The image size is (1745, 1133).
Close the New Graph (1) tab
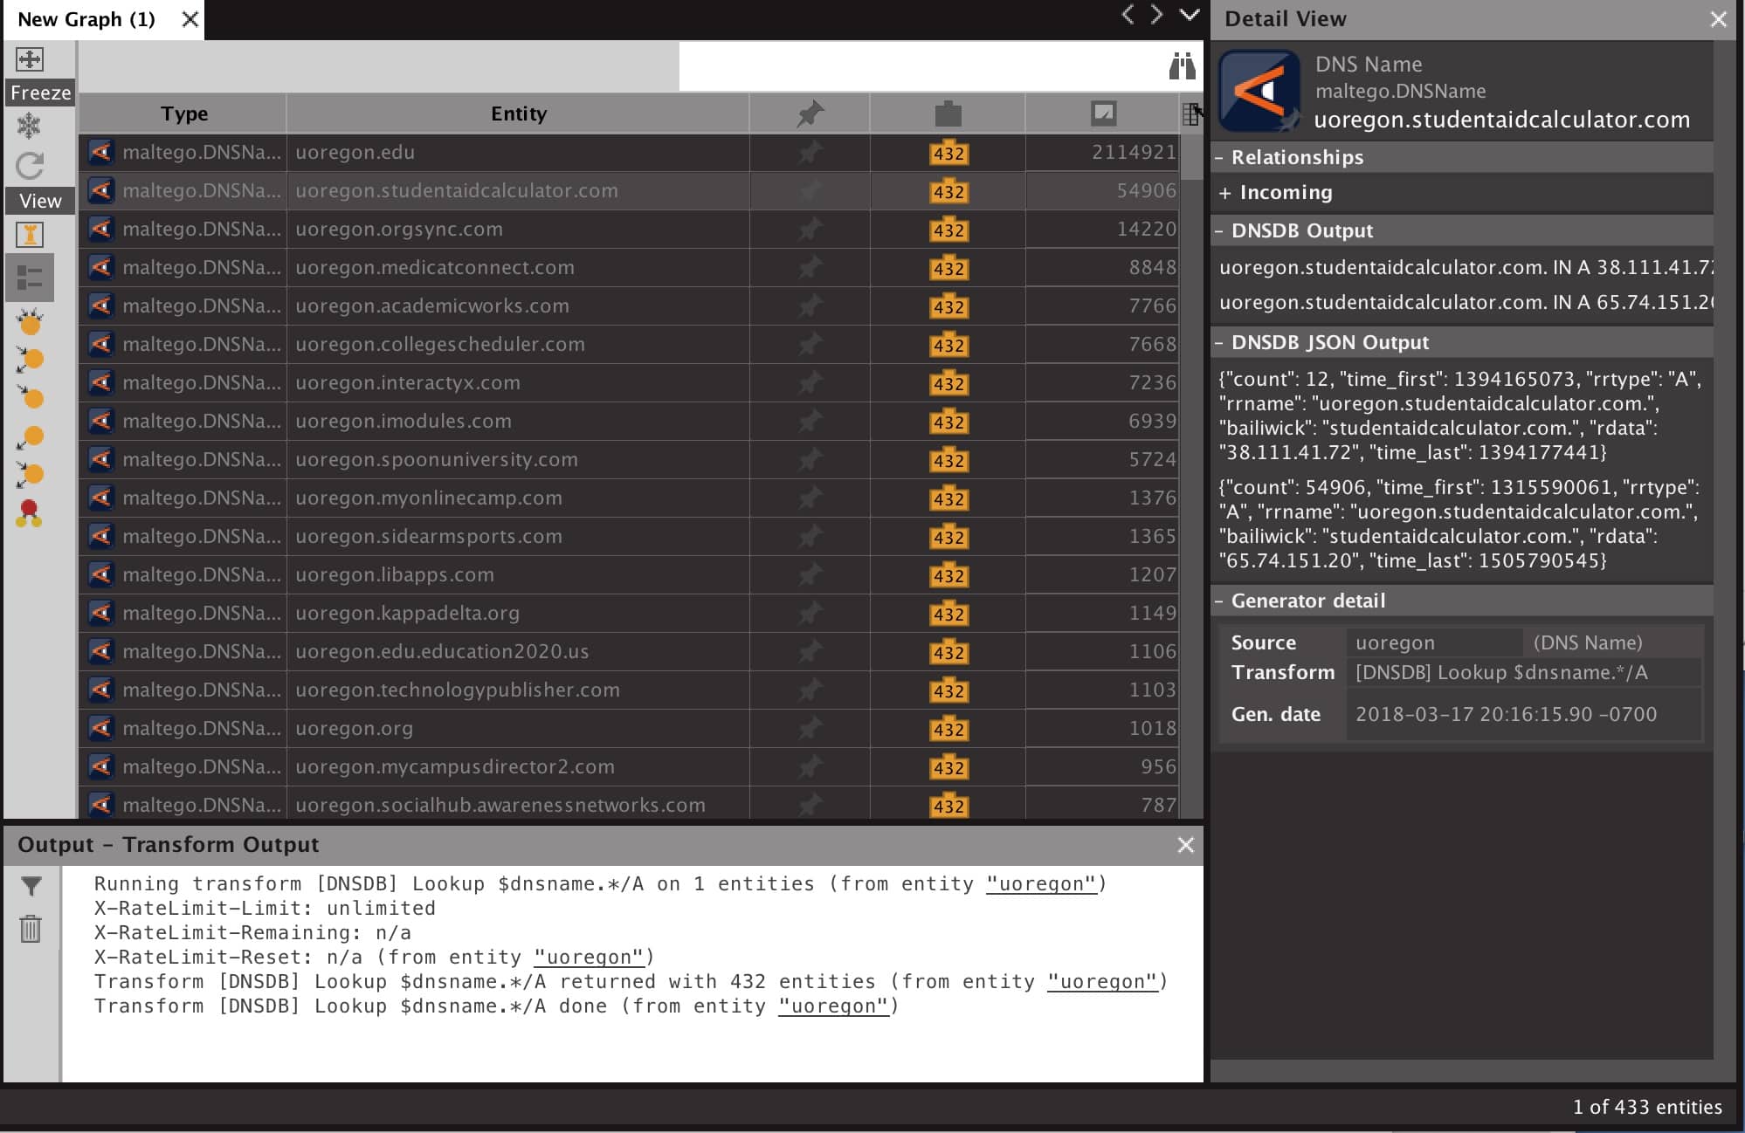pos(190,19)
